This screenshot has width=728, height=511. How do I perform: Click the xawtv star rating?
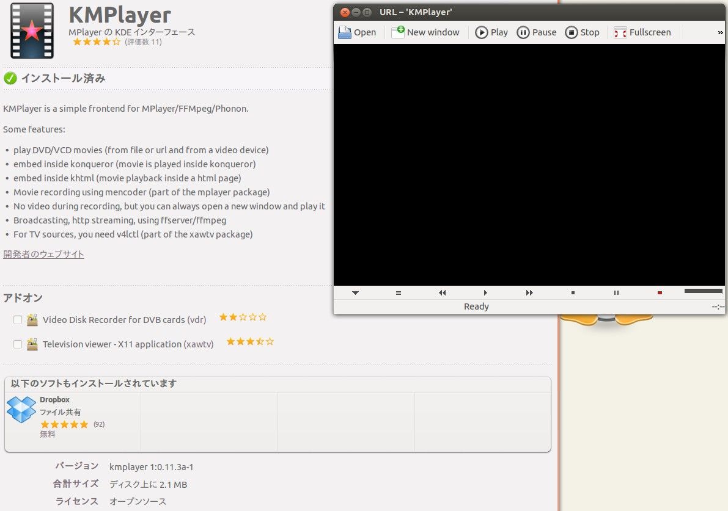(250, 342)
